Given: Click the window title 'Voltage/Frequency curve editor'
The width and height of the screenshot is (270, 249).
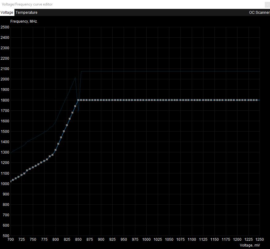Looking at the screenshot, I should pyautogui.click(x=27, y=4).
